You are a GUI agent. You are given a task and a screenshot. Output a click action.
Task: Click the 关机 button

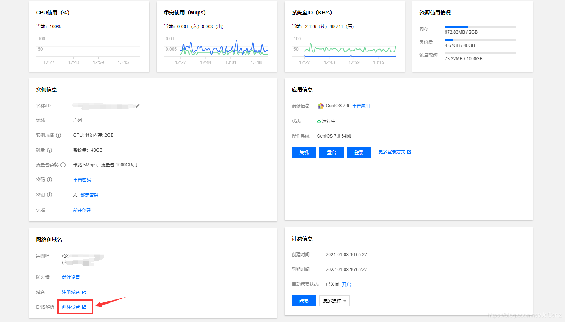(304, 152)
